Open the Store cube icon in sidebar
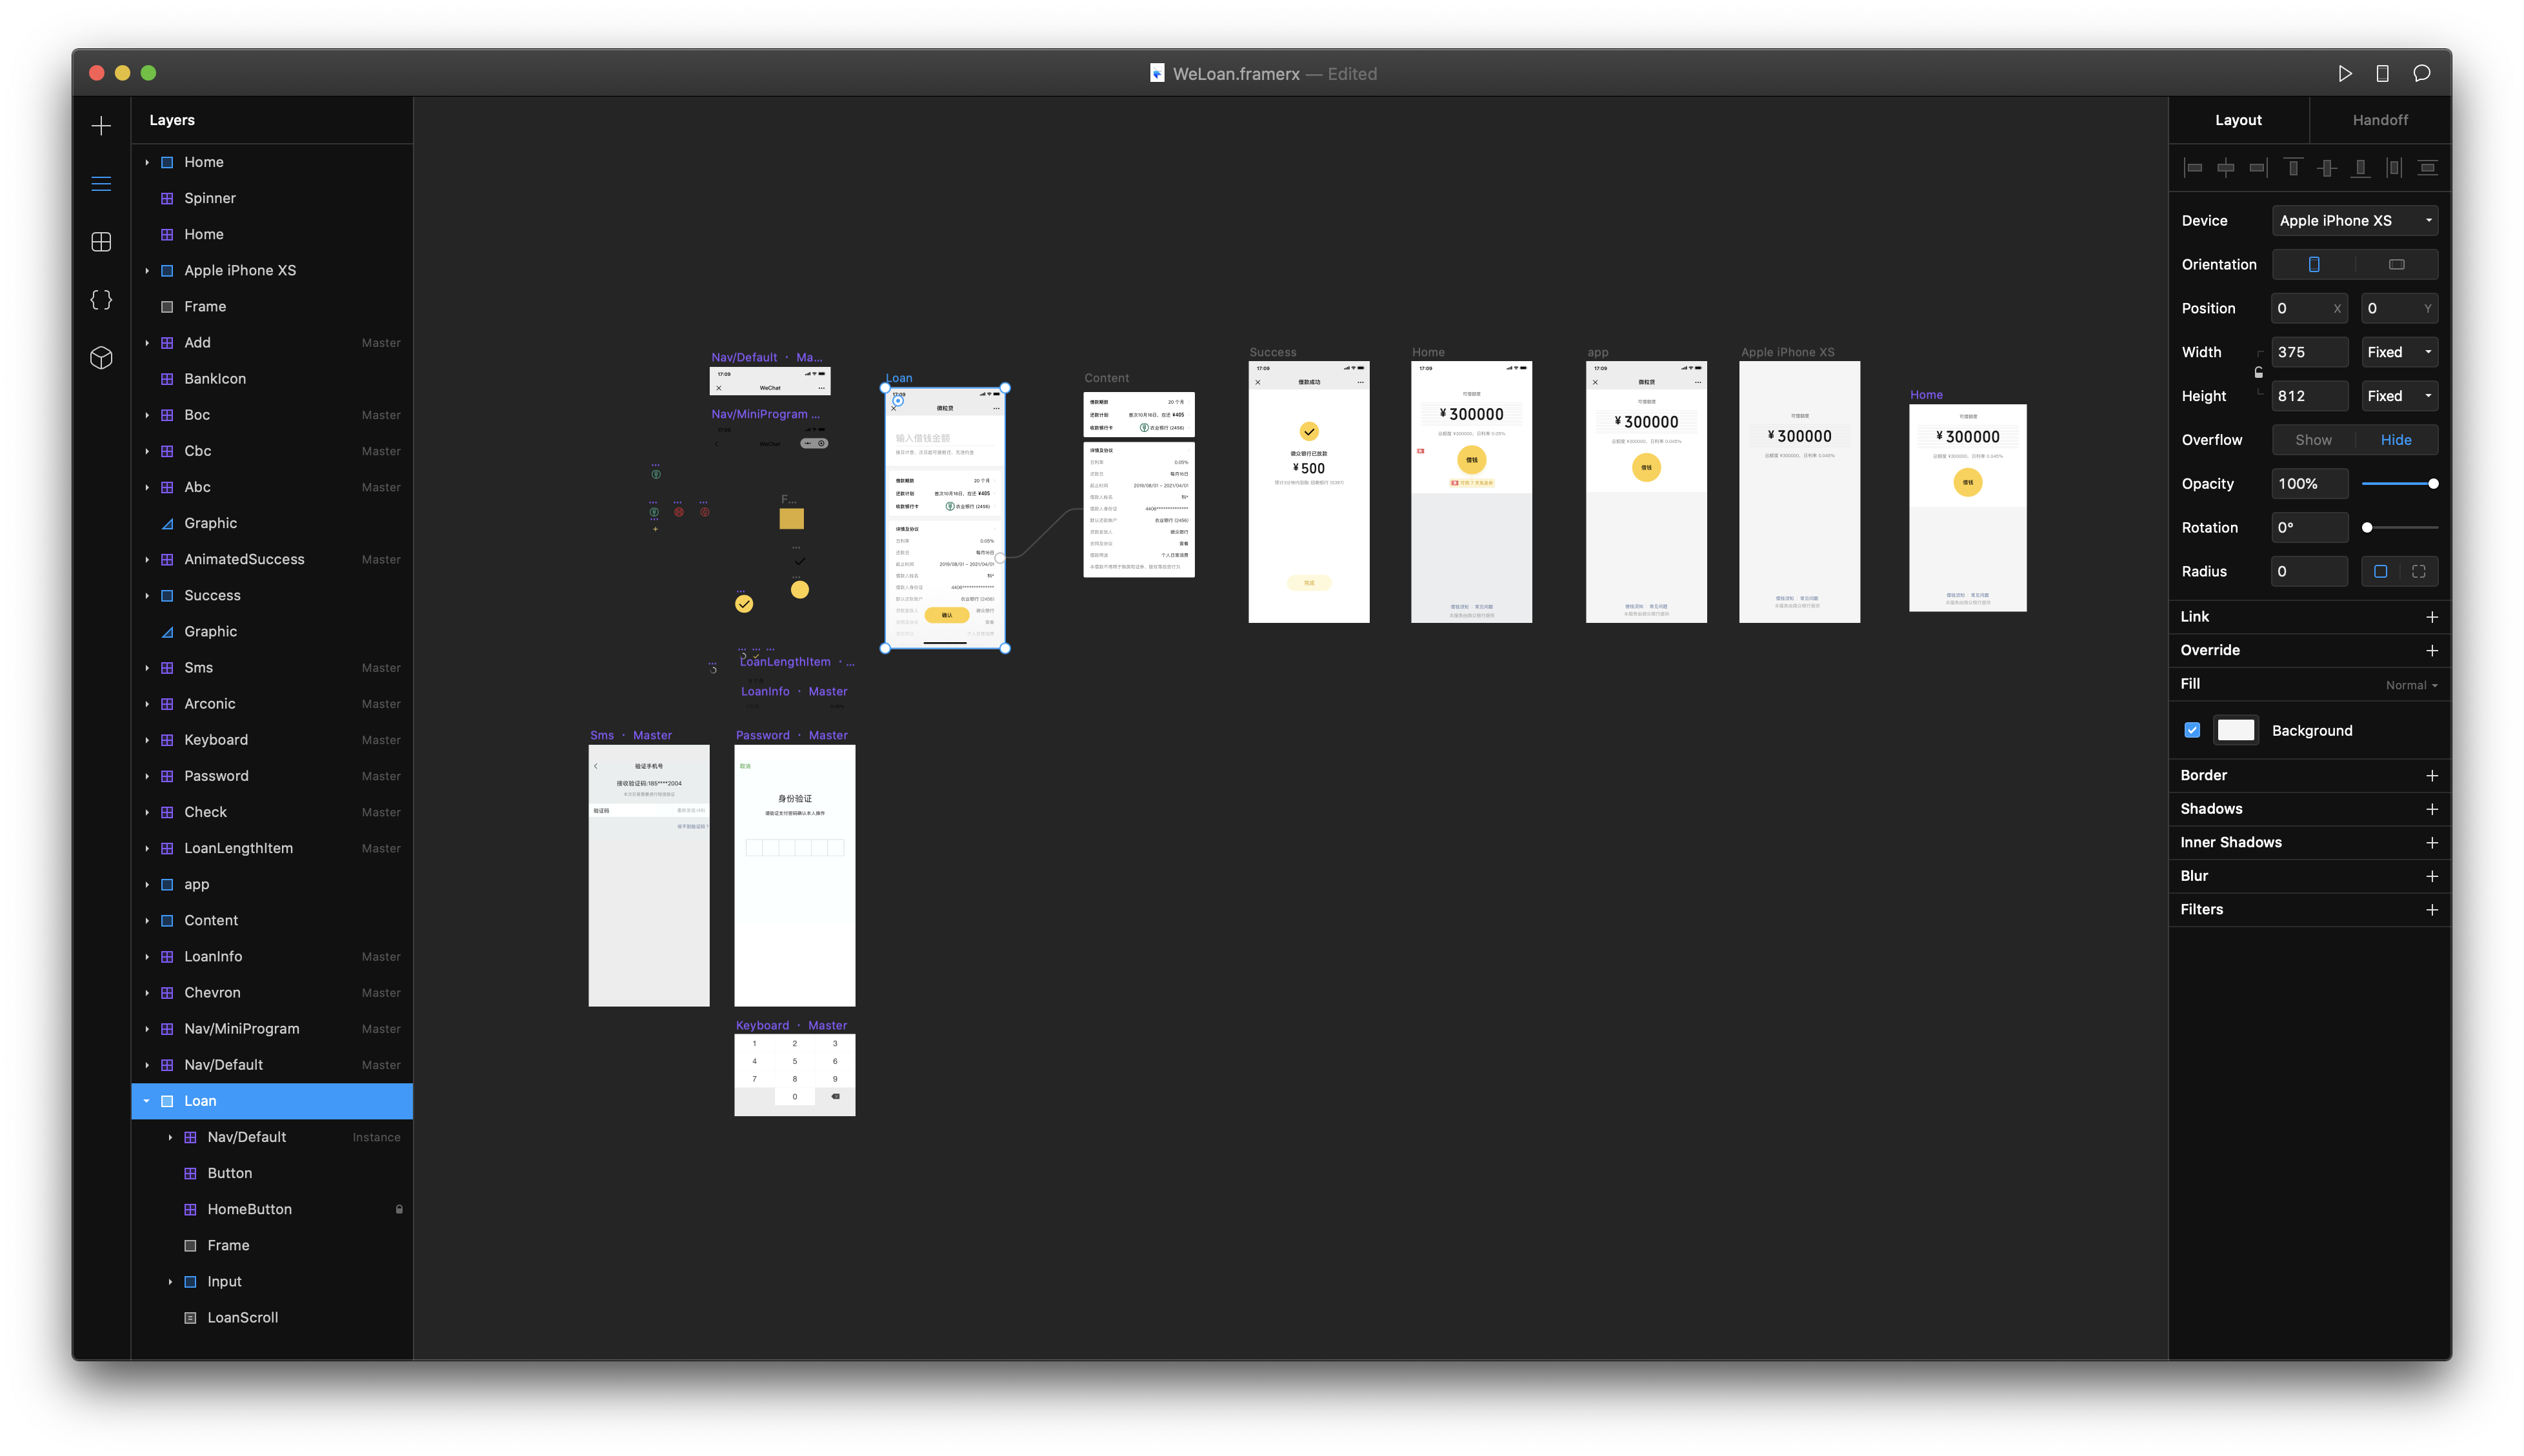Image resolution: width=2524 pixels, height=1456 pixels. point(101,358)
